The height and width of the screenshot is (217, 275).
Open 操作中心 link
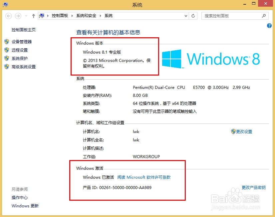20,198
